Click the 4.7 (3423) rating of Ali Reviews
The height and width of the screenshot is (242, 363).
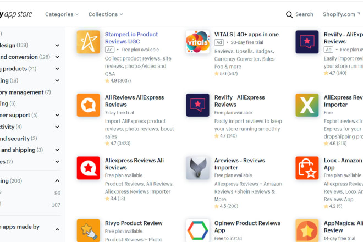pos(118,144)
